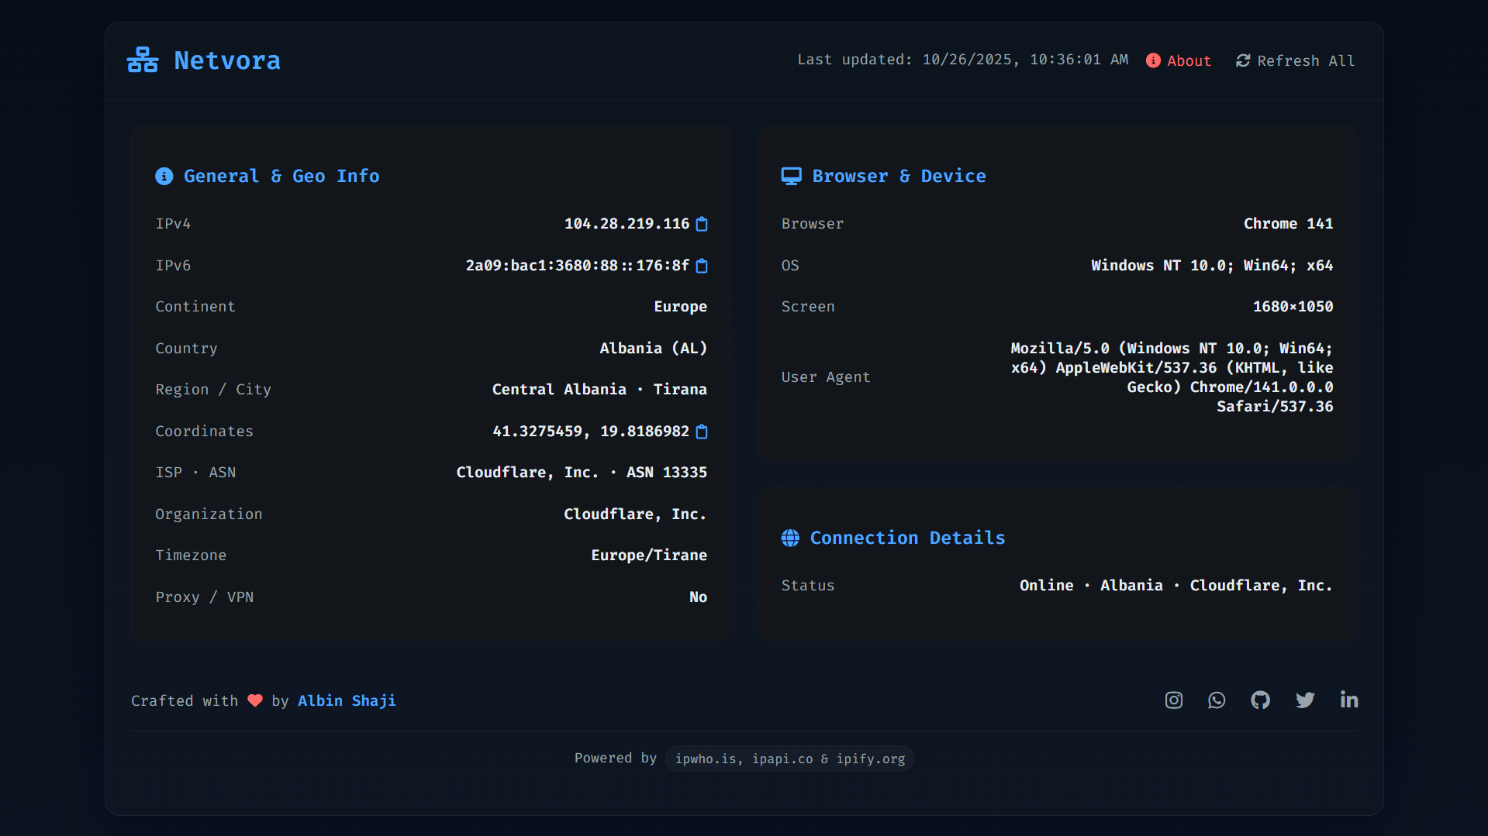
Task: Open the GitHub icon in footer
Action: [x=1260, y=700]
